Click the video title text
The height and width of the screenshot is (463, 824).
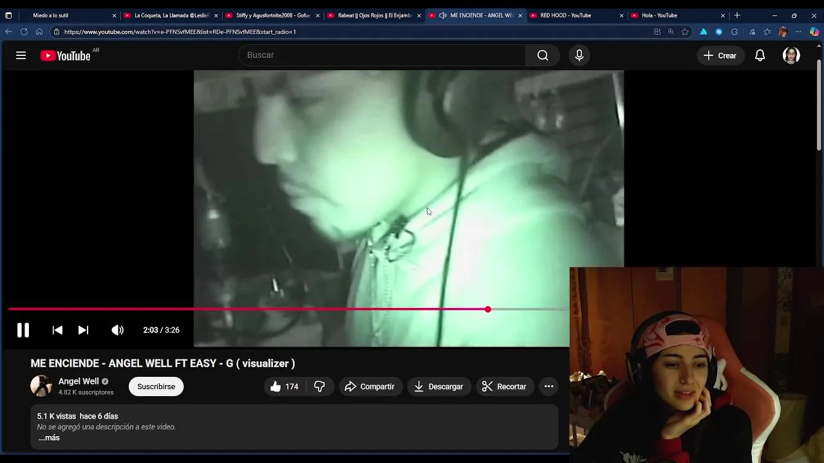(x=163, y=363)
